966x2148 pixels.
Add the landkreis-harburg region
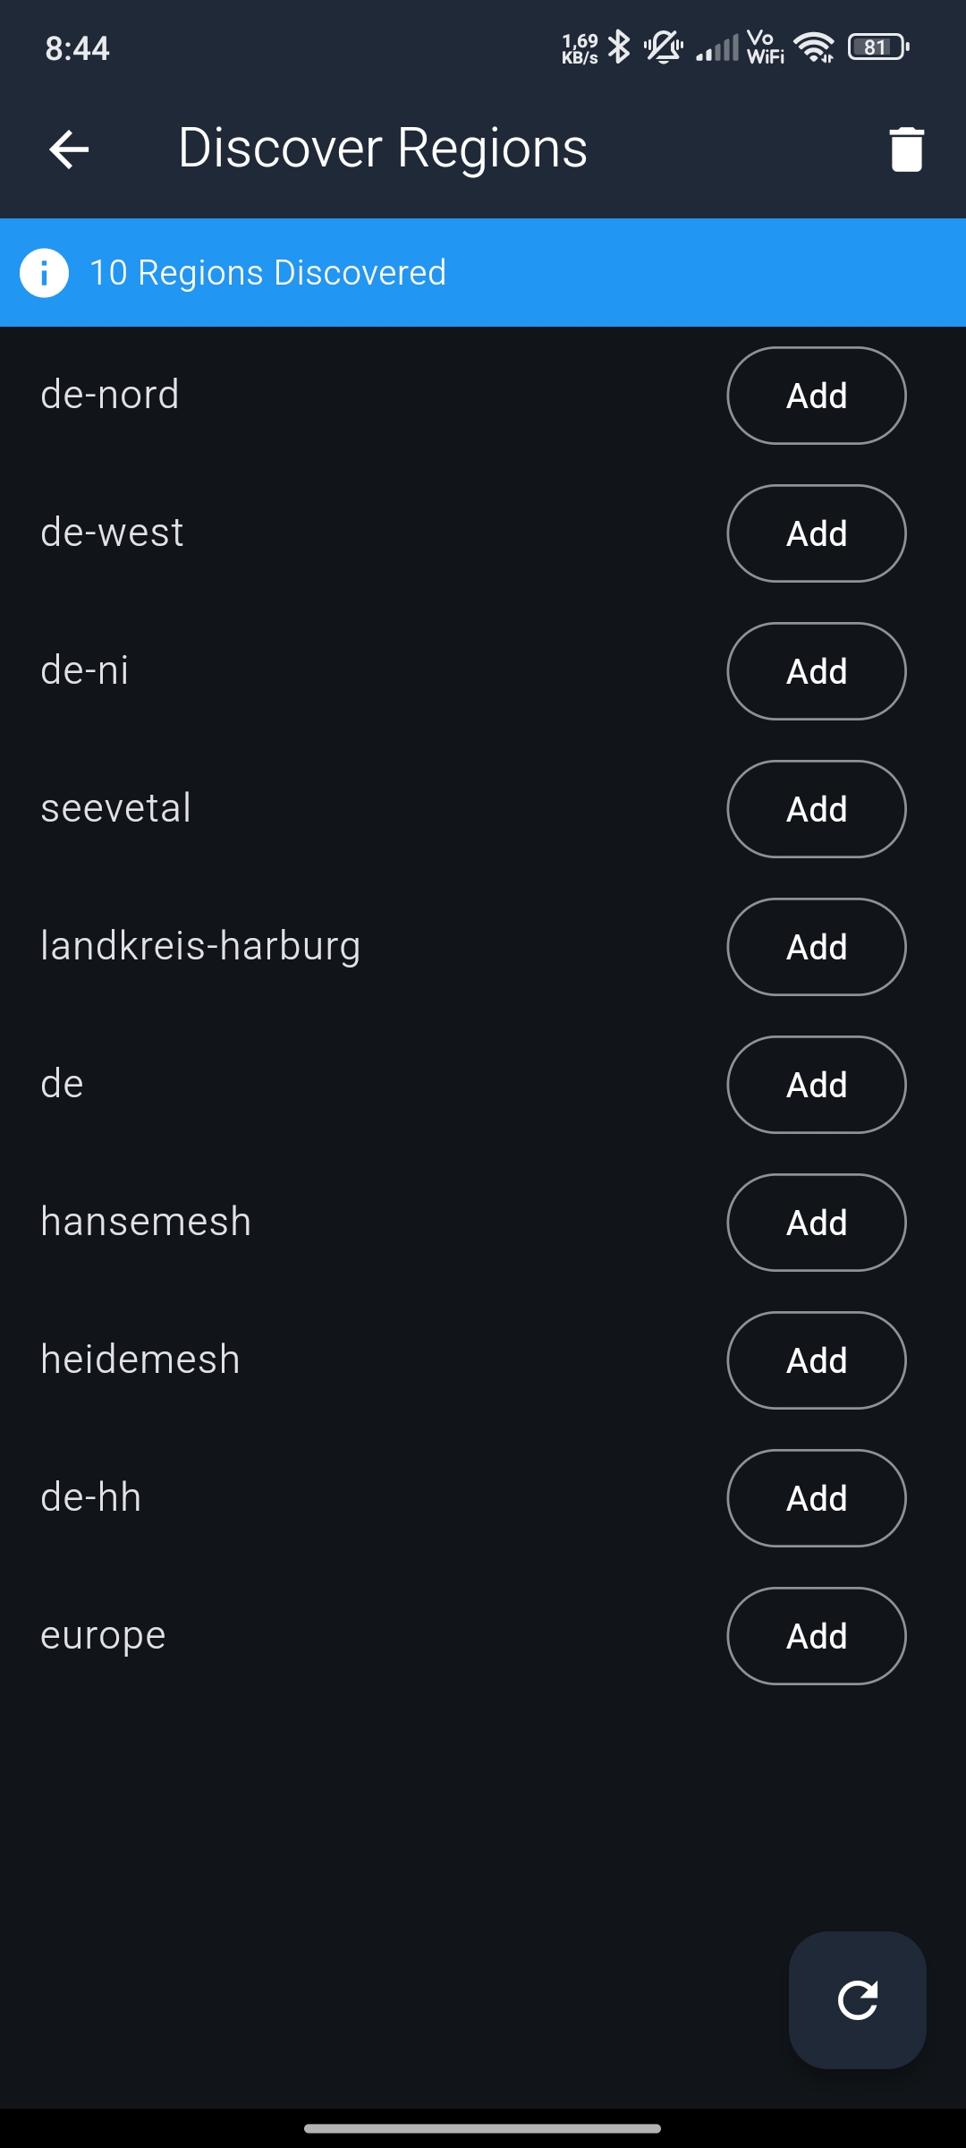pos(816,947)
